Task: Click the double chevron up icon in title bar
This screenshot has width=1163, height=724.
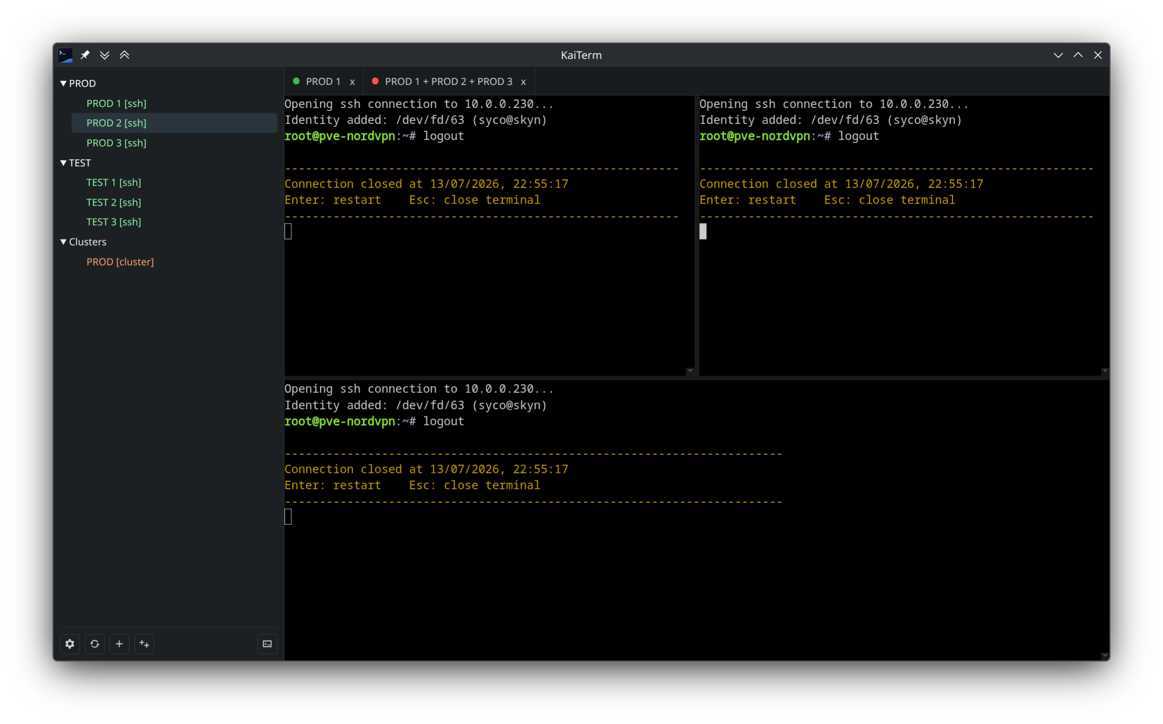Action: [124, 55]
